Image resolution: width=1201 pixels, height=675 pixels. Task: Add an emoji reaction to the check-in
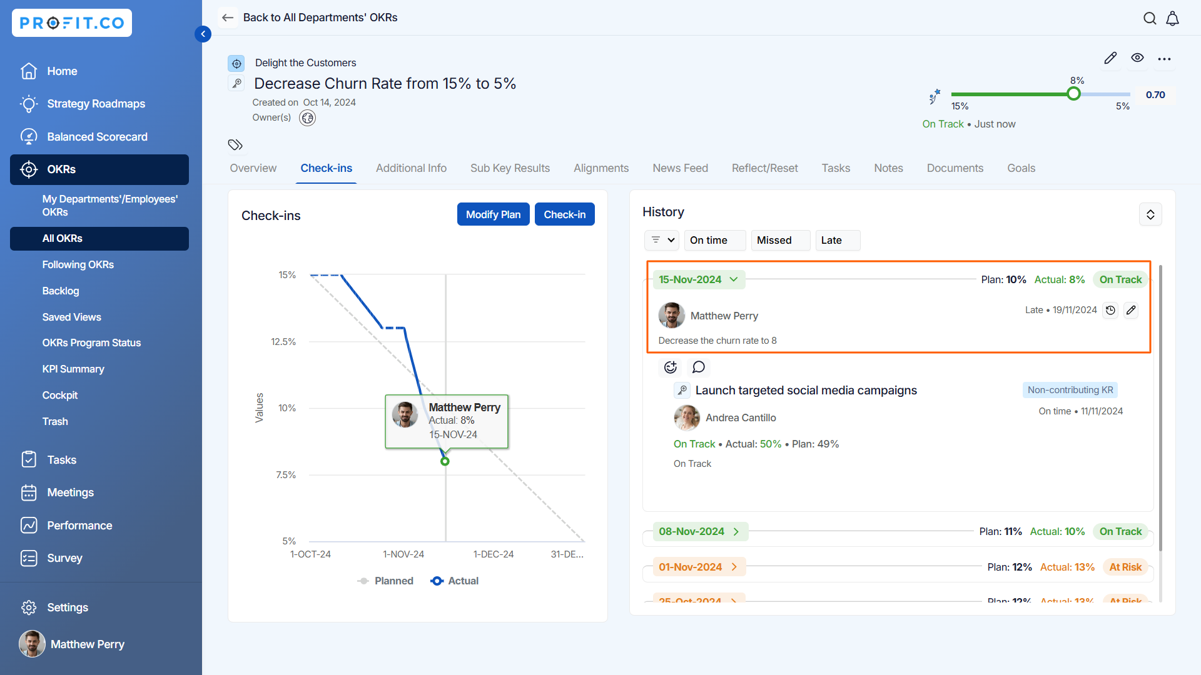pos(671,367)
